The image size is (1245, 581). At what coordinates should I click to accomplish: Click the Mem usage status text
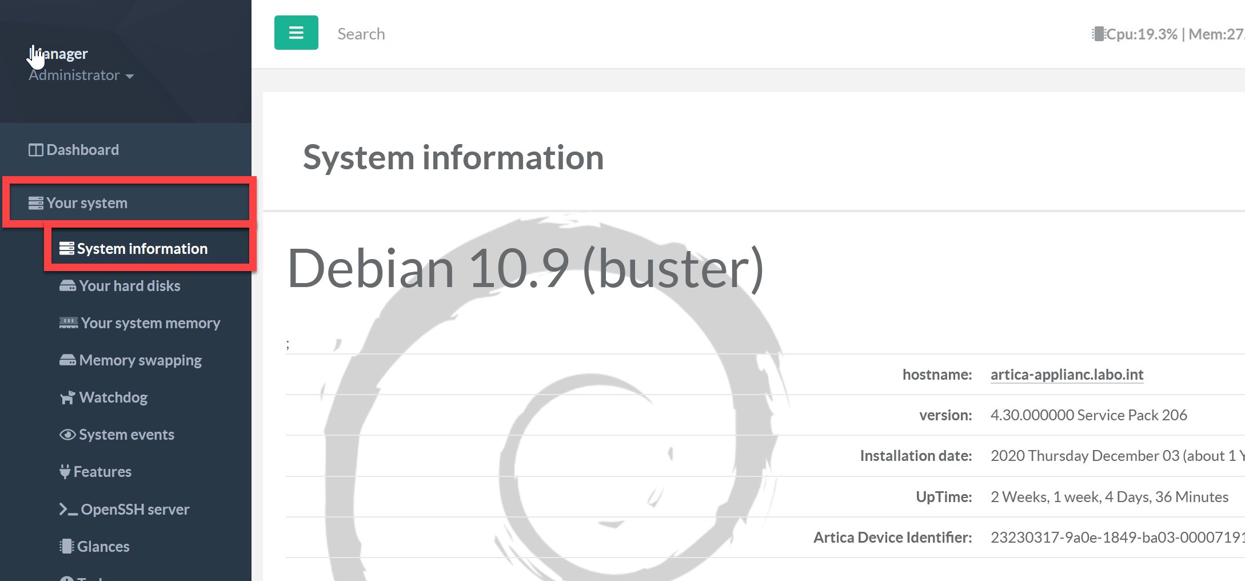point(1216,34)
